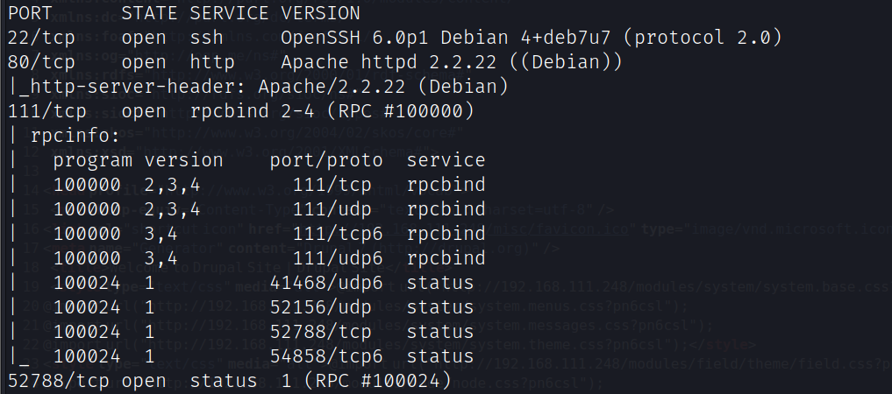
Task: Click the VERSION column header
Action: point(321,13)
